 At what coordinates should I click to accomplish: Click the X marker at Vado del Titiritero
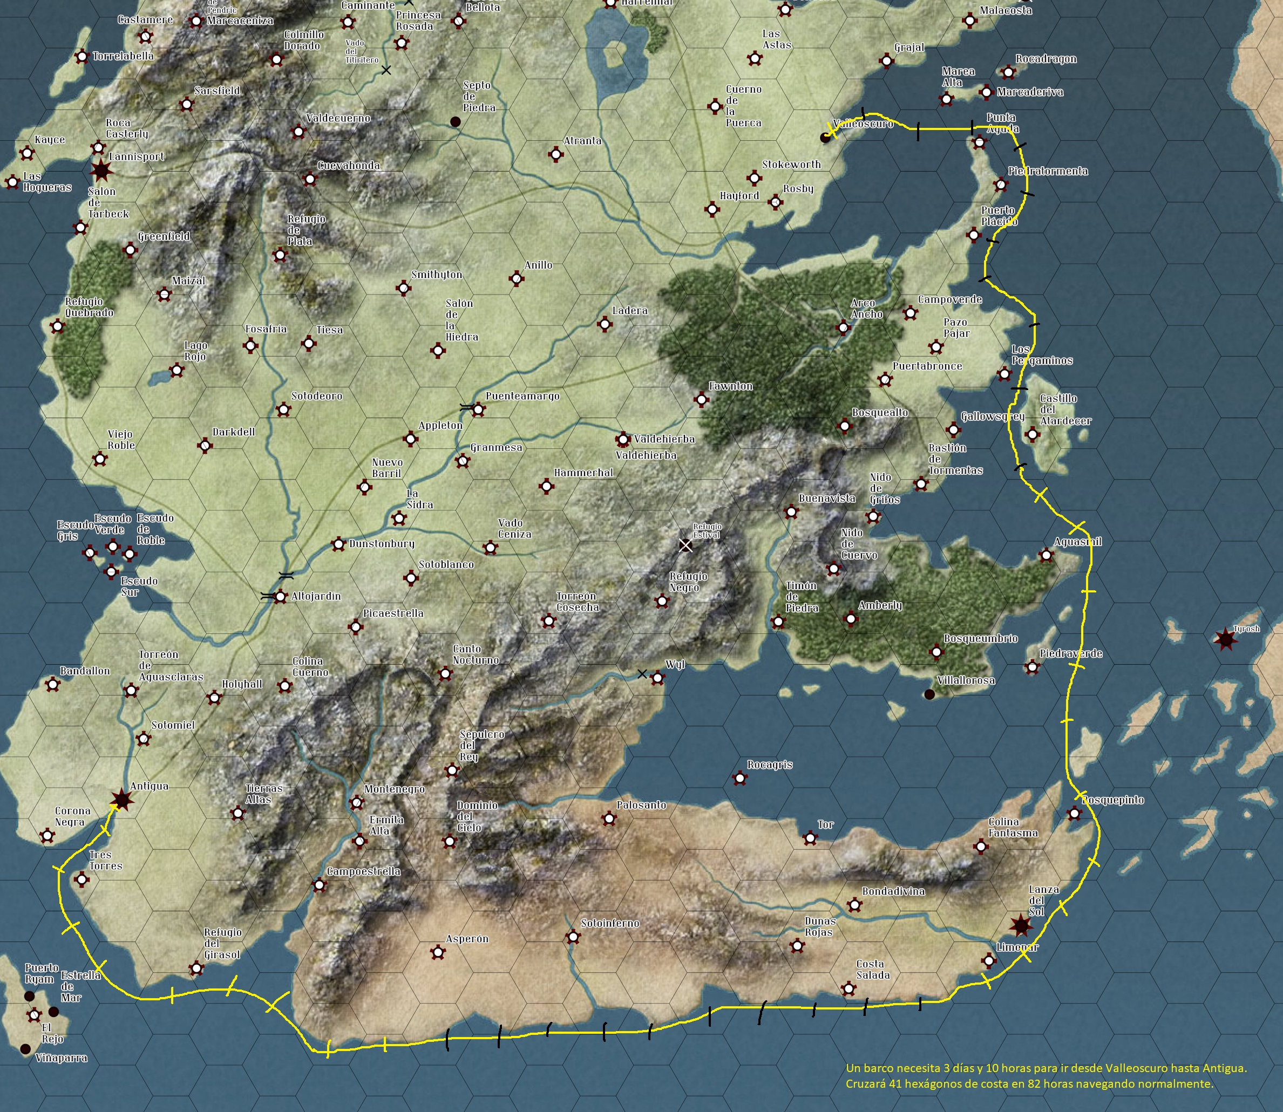[386, 70]
